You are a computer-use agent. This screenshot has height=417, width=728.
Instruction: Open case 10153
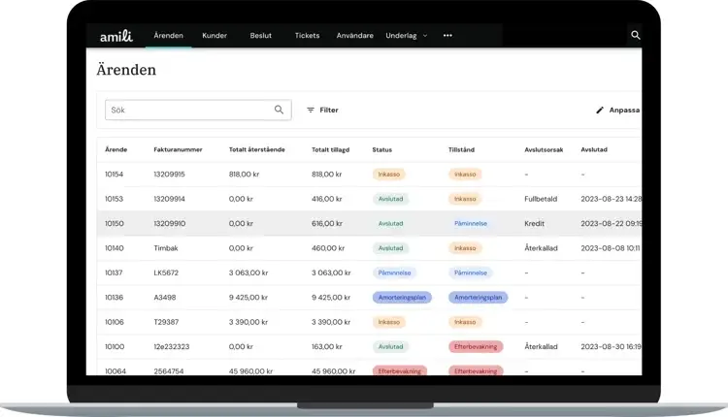coord(115,199)
